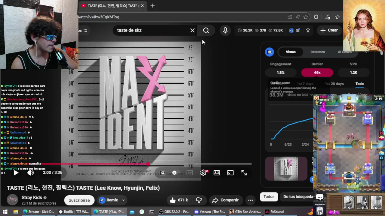Click the read aloud icon in address bar

coord(298,17)
